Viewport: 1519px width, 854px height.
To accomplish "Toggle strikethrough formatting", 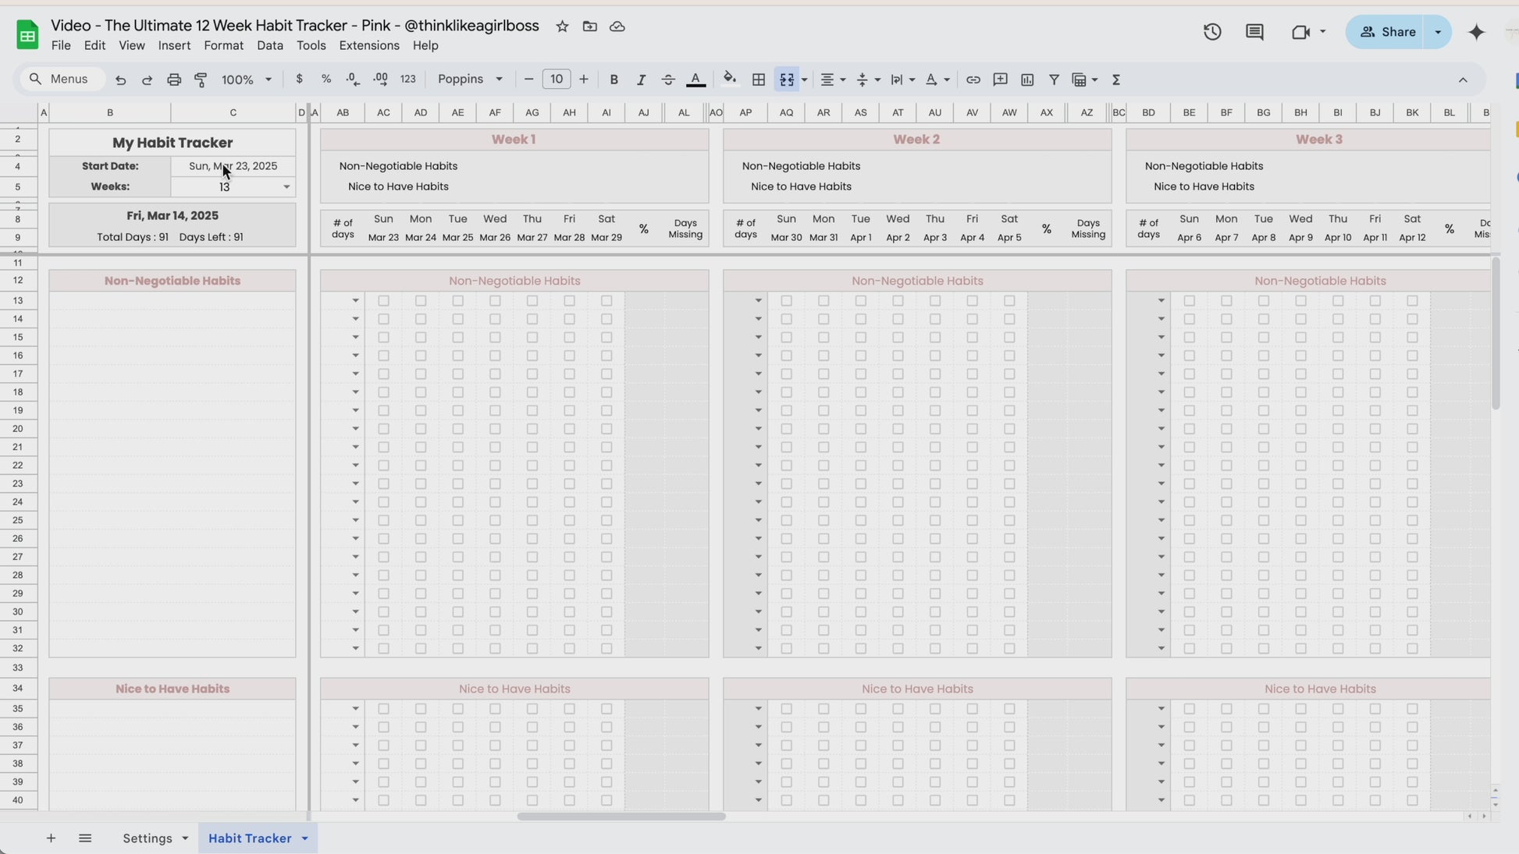I will 668,80.
